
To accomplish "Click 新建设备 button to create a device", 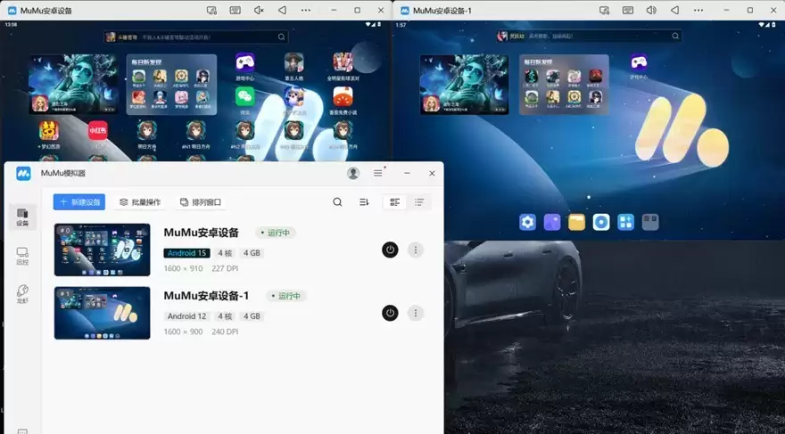I will coord(79,202).
